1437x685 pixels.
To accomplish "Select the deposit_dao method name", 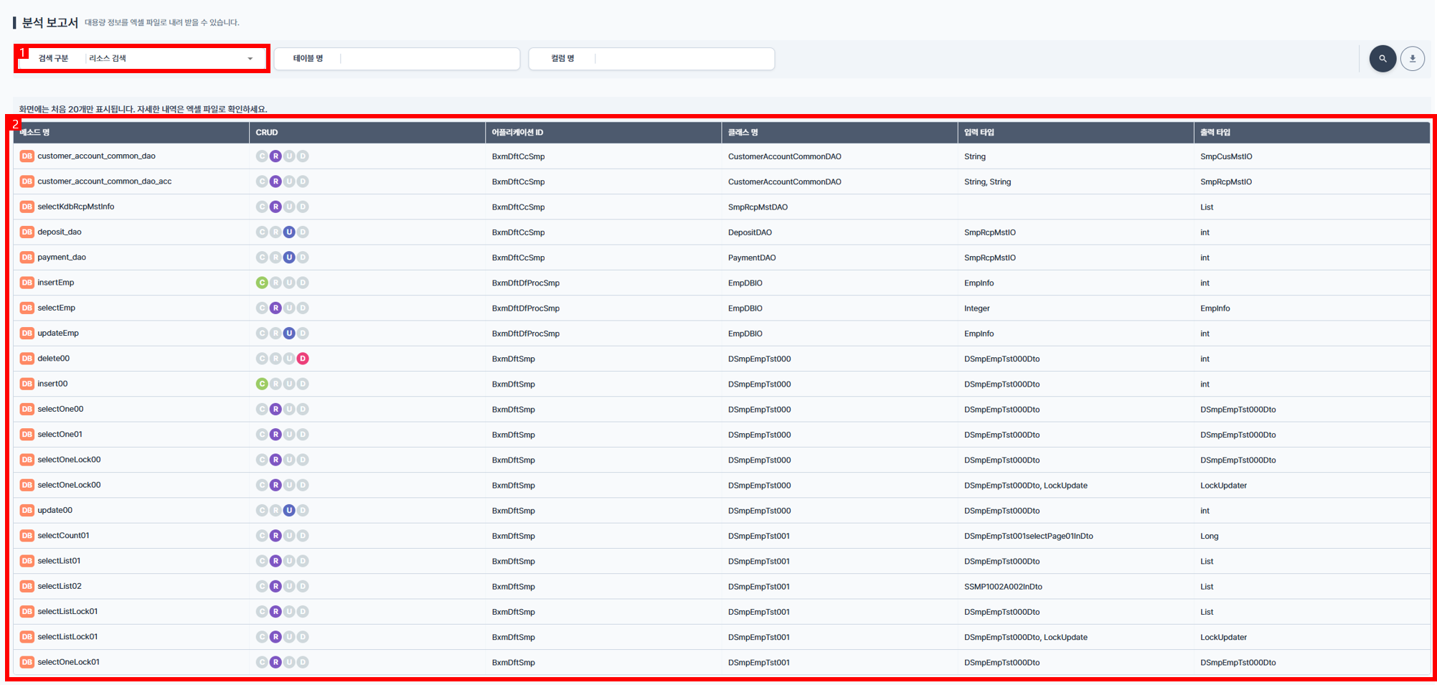I will tap(60, 232).
